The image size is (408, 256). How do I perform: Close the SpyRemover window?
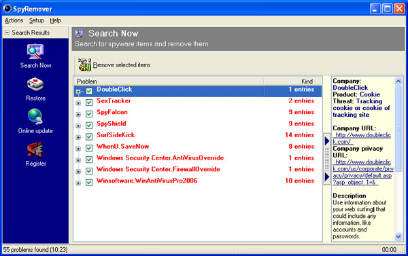tap(399, 9)
